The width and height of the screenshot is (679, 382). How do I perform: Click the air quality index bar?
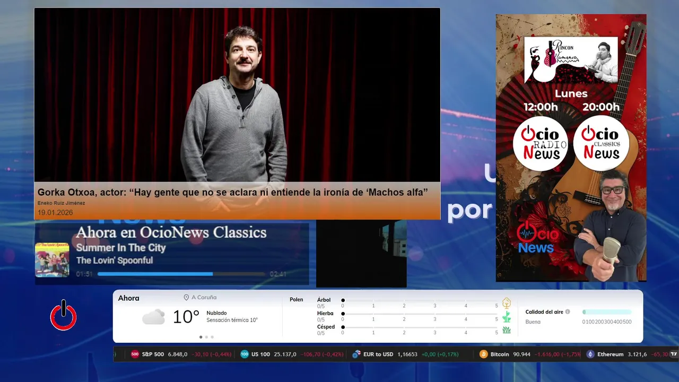click(x=607, y=312)
